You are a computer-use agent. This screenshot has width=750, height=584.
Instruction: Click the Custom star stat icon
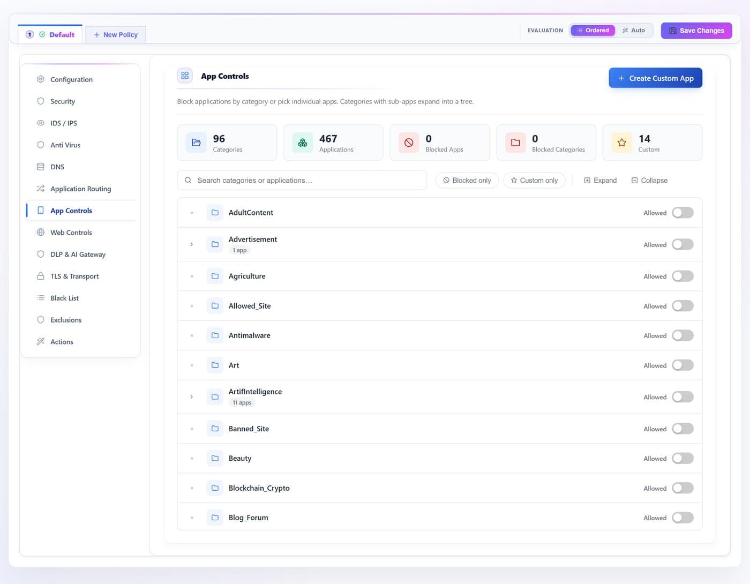tap(621, 143)
